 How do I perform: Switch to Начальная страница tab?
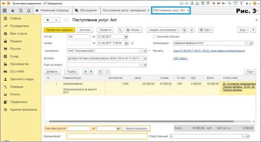(52, 10)
